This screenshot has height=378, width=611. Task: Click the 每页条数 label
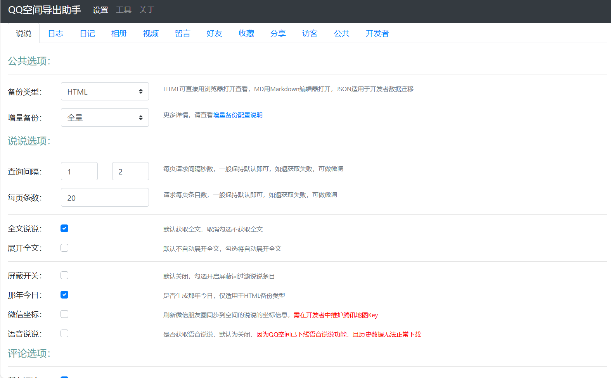[x=25, y=198]
